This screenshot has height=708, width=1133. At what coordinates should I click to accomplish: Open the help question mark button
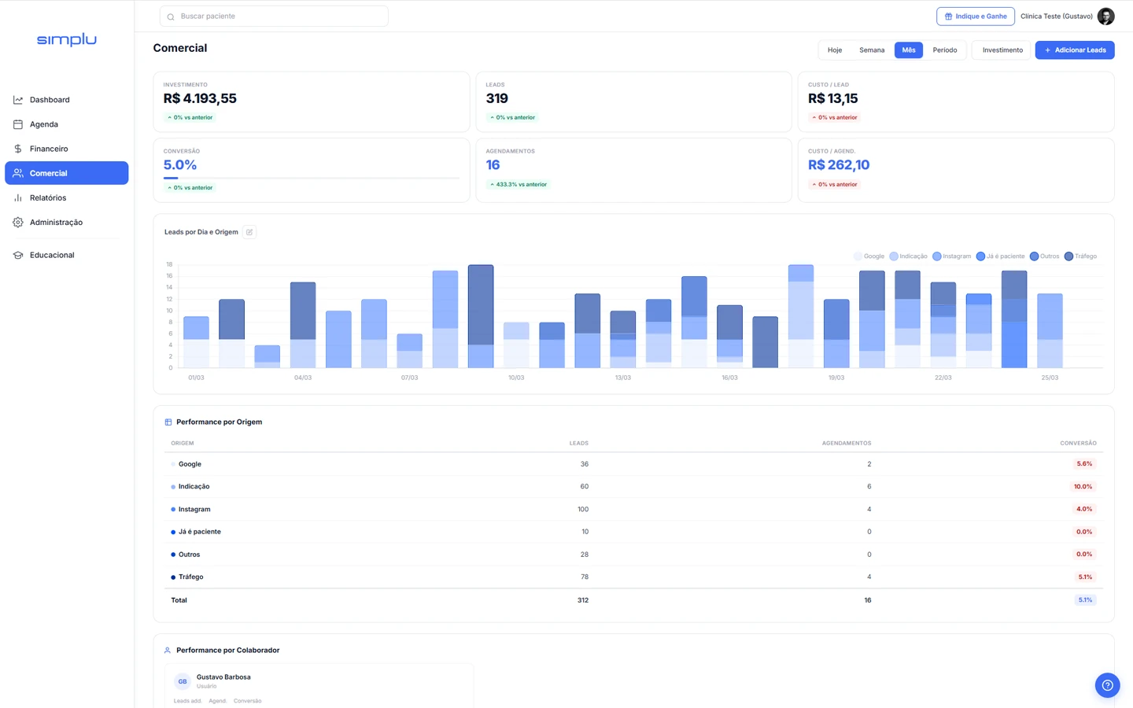coord(1107,685)
